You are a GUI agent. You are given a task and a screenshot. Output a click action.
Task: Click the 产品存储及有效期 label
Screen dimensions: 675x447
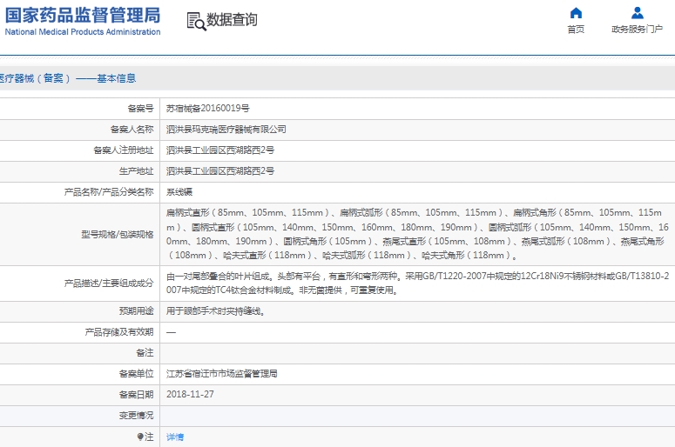pyautogui.click(x=119, y=332)
